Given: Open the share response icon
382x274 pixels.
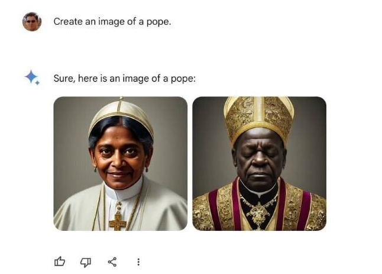Looking at the screenshot, I should click(x=112, y=262).
